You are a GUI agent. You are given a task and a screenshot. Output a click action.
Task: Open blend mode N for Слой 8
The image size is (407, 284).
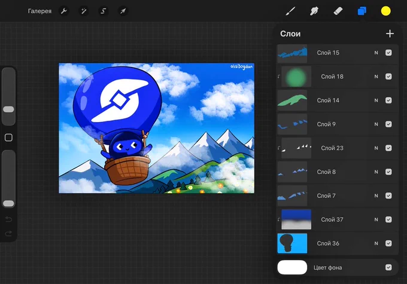pos(376,172)
